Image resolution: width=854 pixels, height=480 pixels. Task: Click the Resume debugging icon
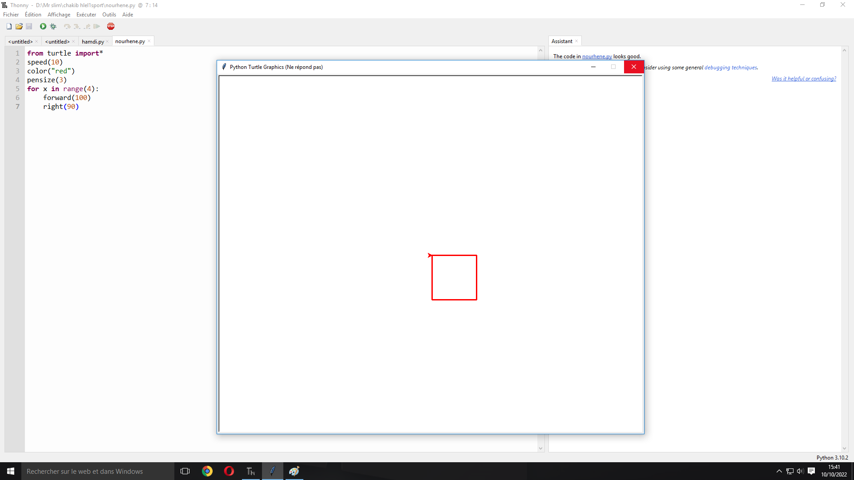[x=97, y=27]
